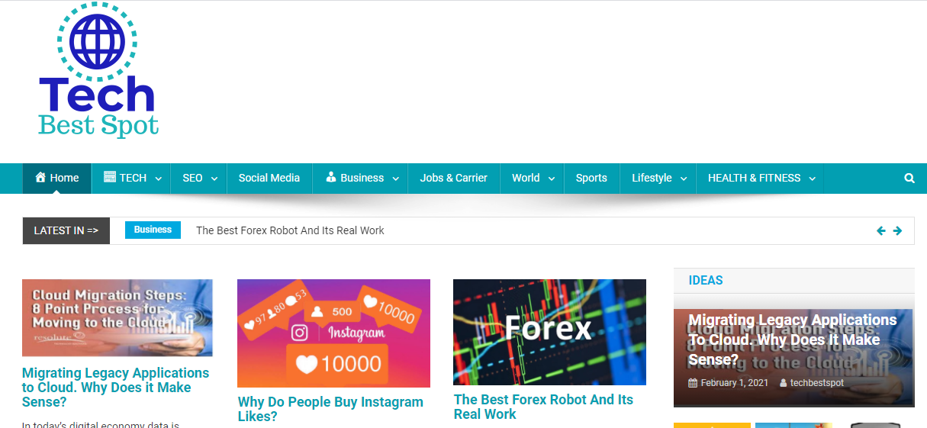Open the Forex chart article thumbnail

coord(549,332)
